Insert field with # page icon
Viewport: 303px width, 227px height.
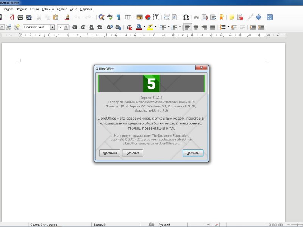(x=175, y=17)
